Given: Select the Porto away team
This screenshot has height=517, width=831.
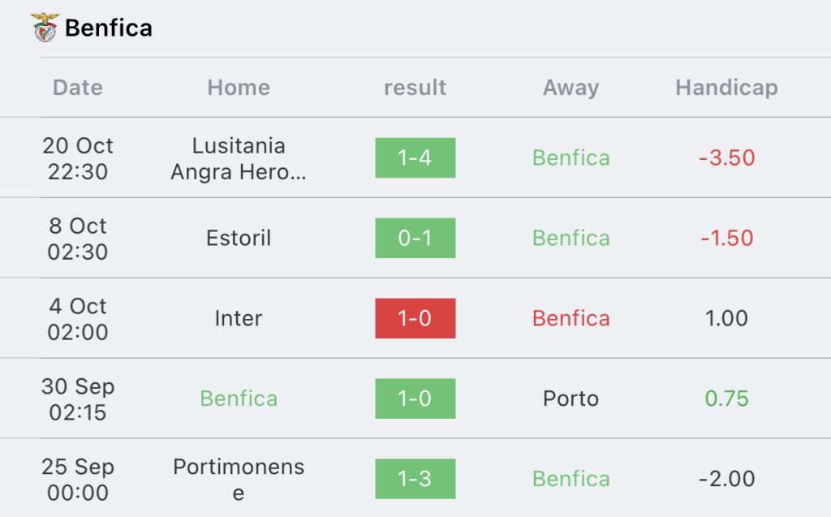Looking at the screenshot, I should (571, 399).
